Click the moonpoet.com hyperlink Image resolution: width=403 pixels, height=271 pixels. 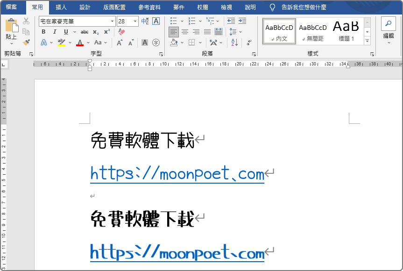pos(177,173)
